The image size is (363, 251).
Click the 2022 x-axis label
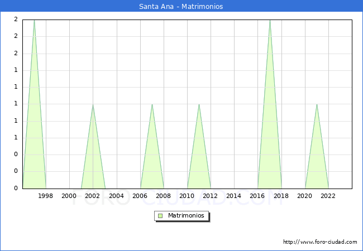pyautogui.click(x=328, y=196)
